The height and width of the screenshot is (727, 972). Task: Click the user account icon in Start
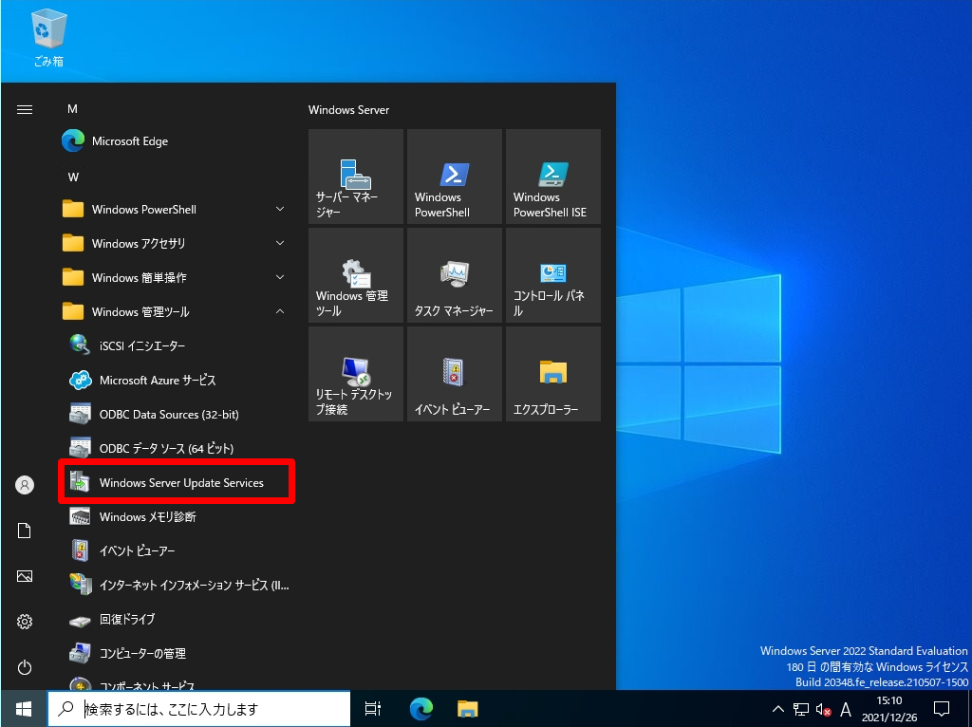tap(24, 485)
